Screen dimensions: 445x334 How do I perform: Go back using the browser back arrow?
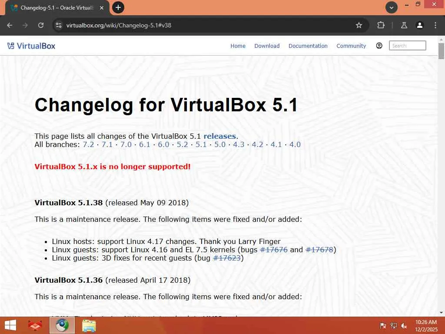(10, 25)
